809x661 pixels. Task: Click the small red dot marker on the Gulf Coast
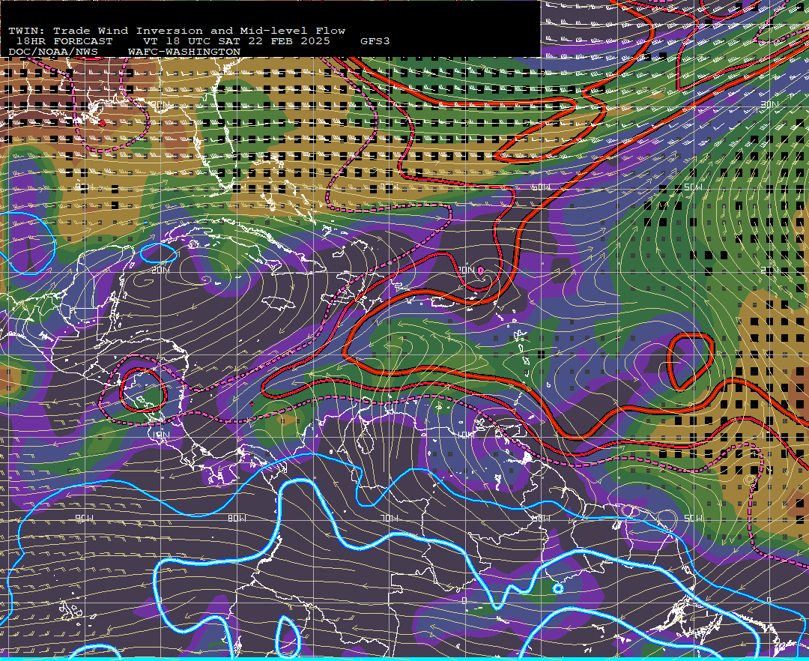[x=102, y=124]
